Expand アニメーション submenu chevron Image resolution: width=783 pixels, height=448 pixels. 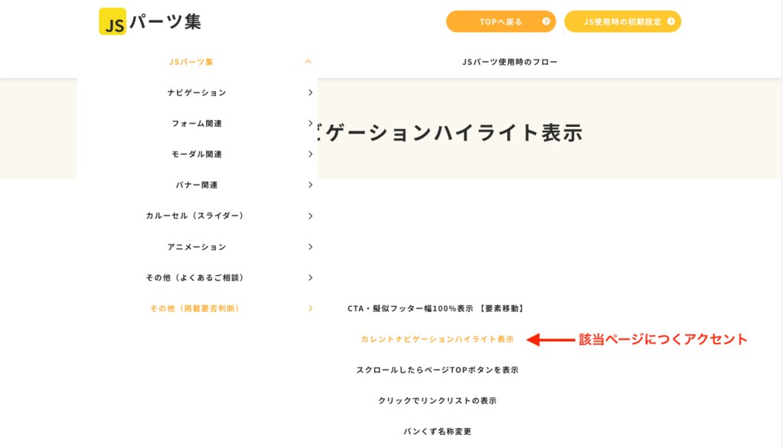tap(310, 247)
